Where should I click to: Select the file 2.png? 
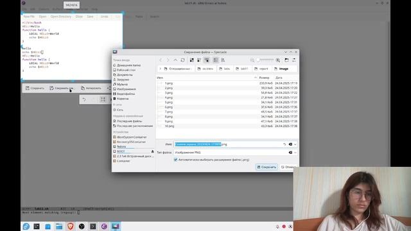click(168, 88)
